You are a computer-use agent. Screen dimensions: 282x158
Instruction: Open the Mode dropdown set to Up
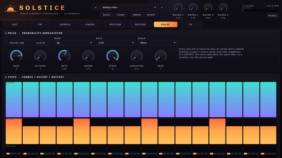(x=74, y=43)
